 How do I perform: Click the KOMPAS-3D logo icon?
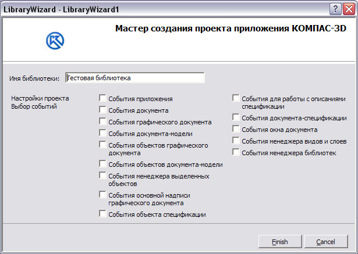pyautogui.click(x=55, y=41)
